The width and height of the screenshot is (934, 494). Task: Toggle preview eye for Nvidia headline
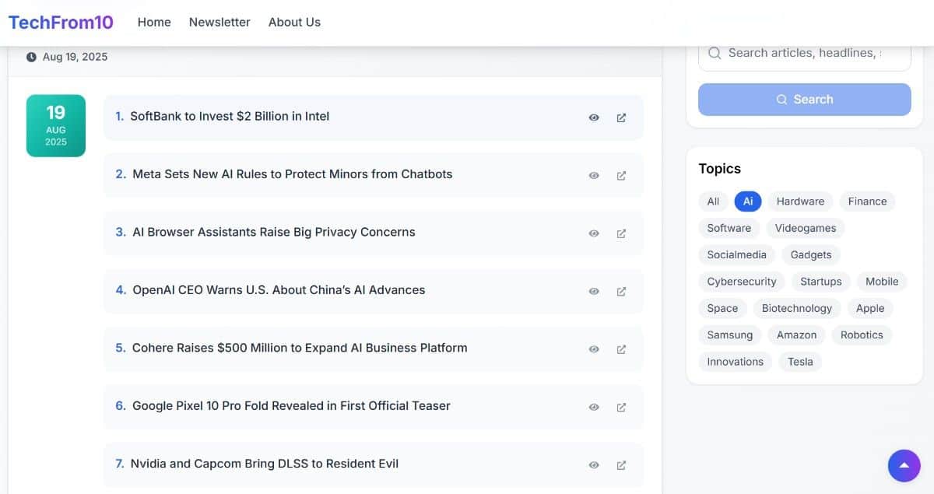coord(593,464)
